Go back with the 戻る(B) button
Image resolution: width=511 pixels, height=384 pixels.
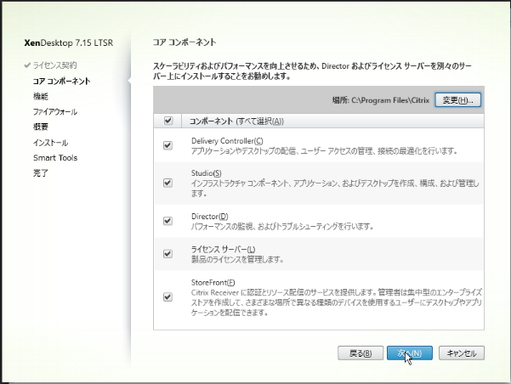coord(361,353)
